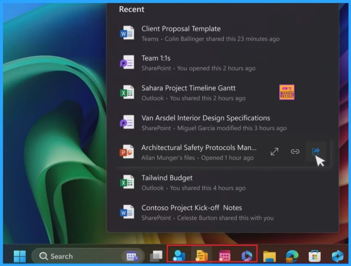
Task: Open the People companion taskbar icon
Action: (179, 256)
